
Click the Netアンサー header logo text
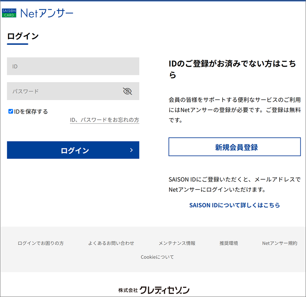47,13
